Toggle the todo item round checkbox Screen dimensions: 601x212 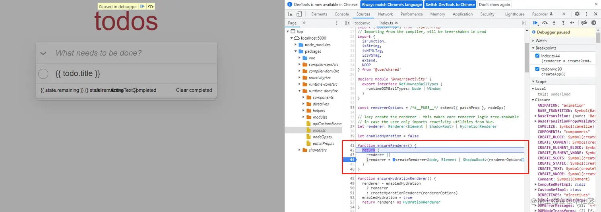pyautogui.click(x=43, y=73)
